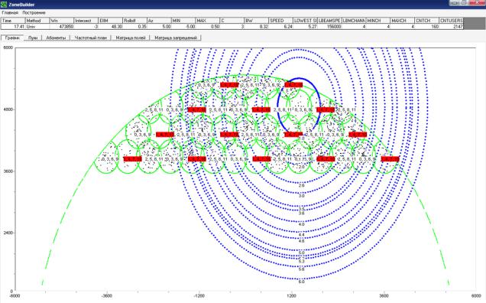Viewport: 486px width, 303px height.
Task: Select the LOWEST S cell 5.27
Action: click(x=305, y=27)
